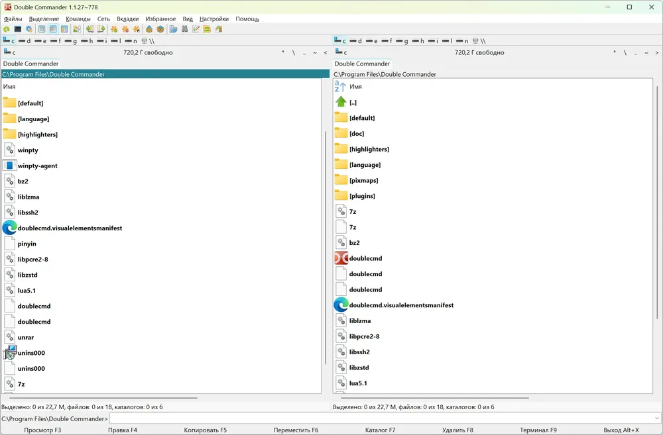Click the green up-arrow parent folder icon
663x435 pixels.
pyautogui.click(x=341, y=102)
